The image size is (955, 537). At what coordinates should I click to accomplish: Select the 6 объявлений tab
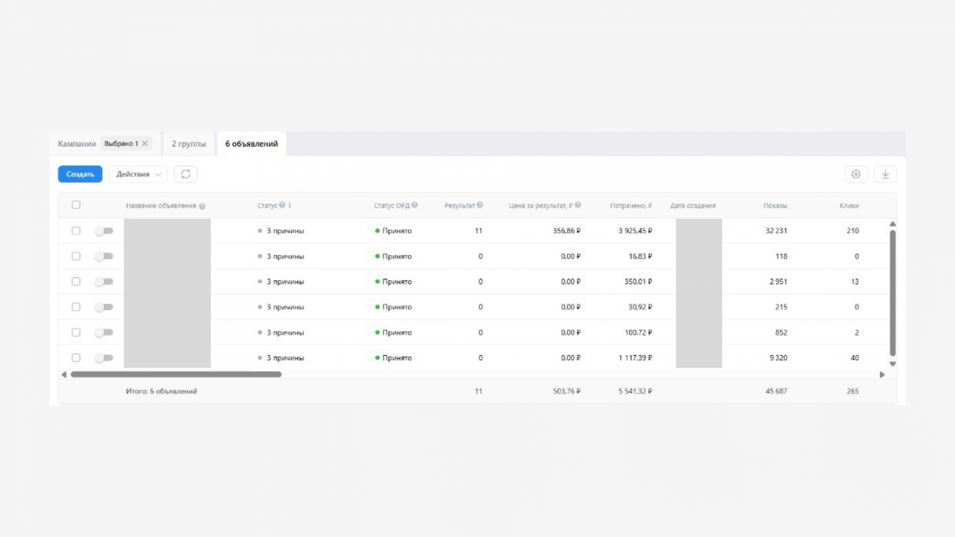251,144
